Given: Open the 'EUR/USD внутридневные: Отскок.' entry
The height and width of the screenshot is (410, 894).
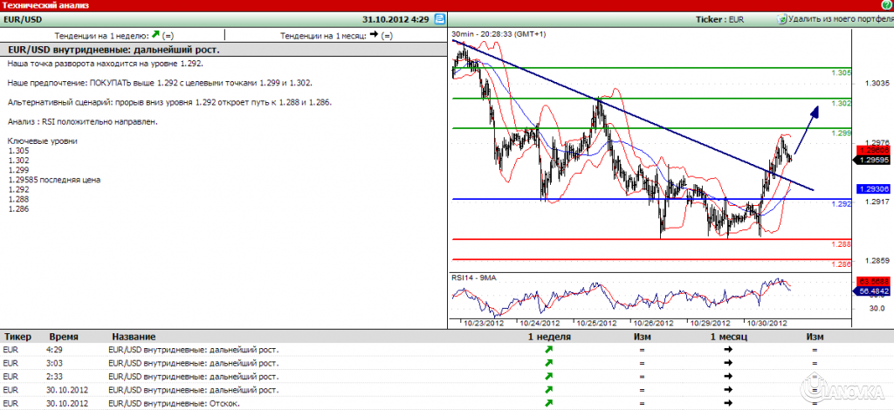Looking at the screenshot, I should (x=174, y=403).
